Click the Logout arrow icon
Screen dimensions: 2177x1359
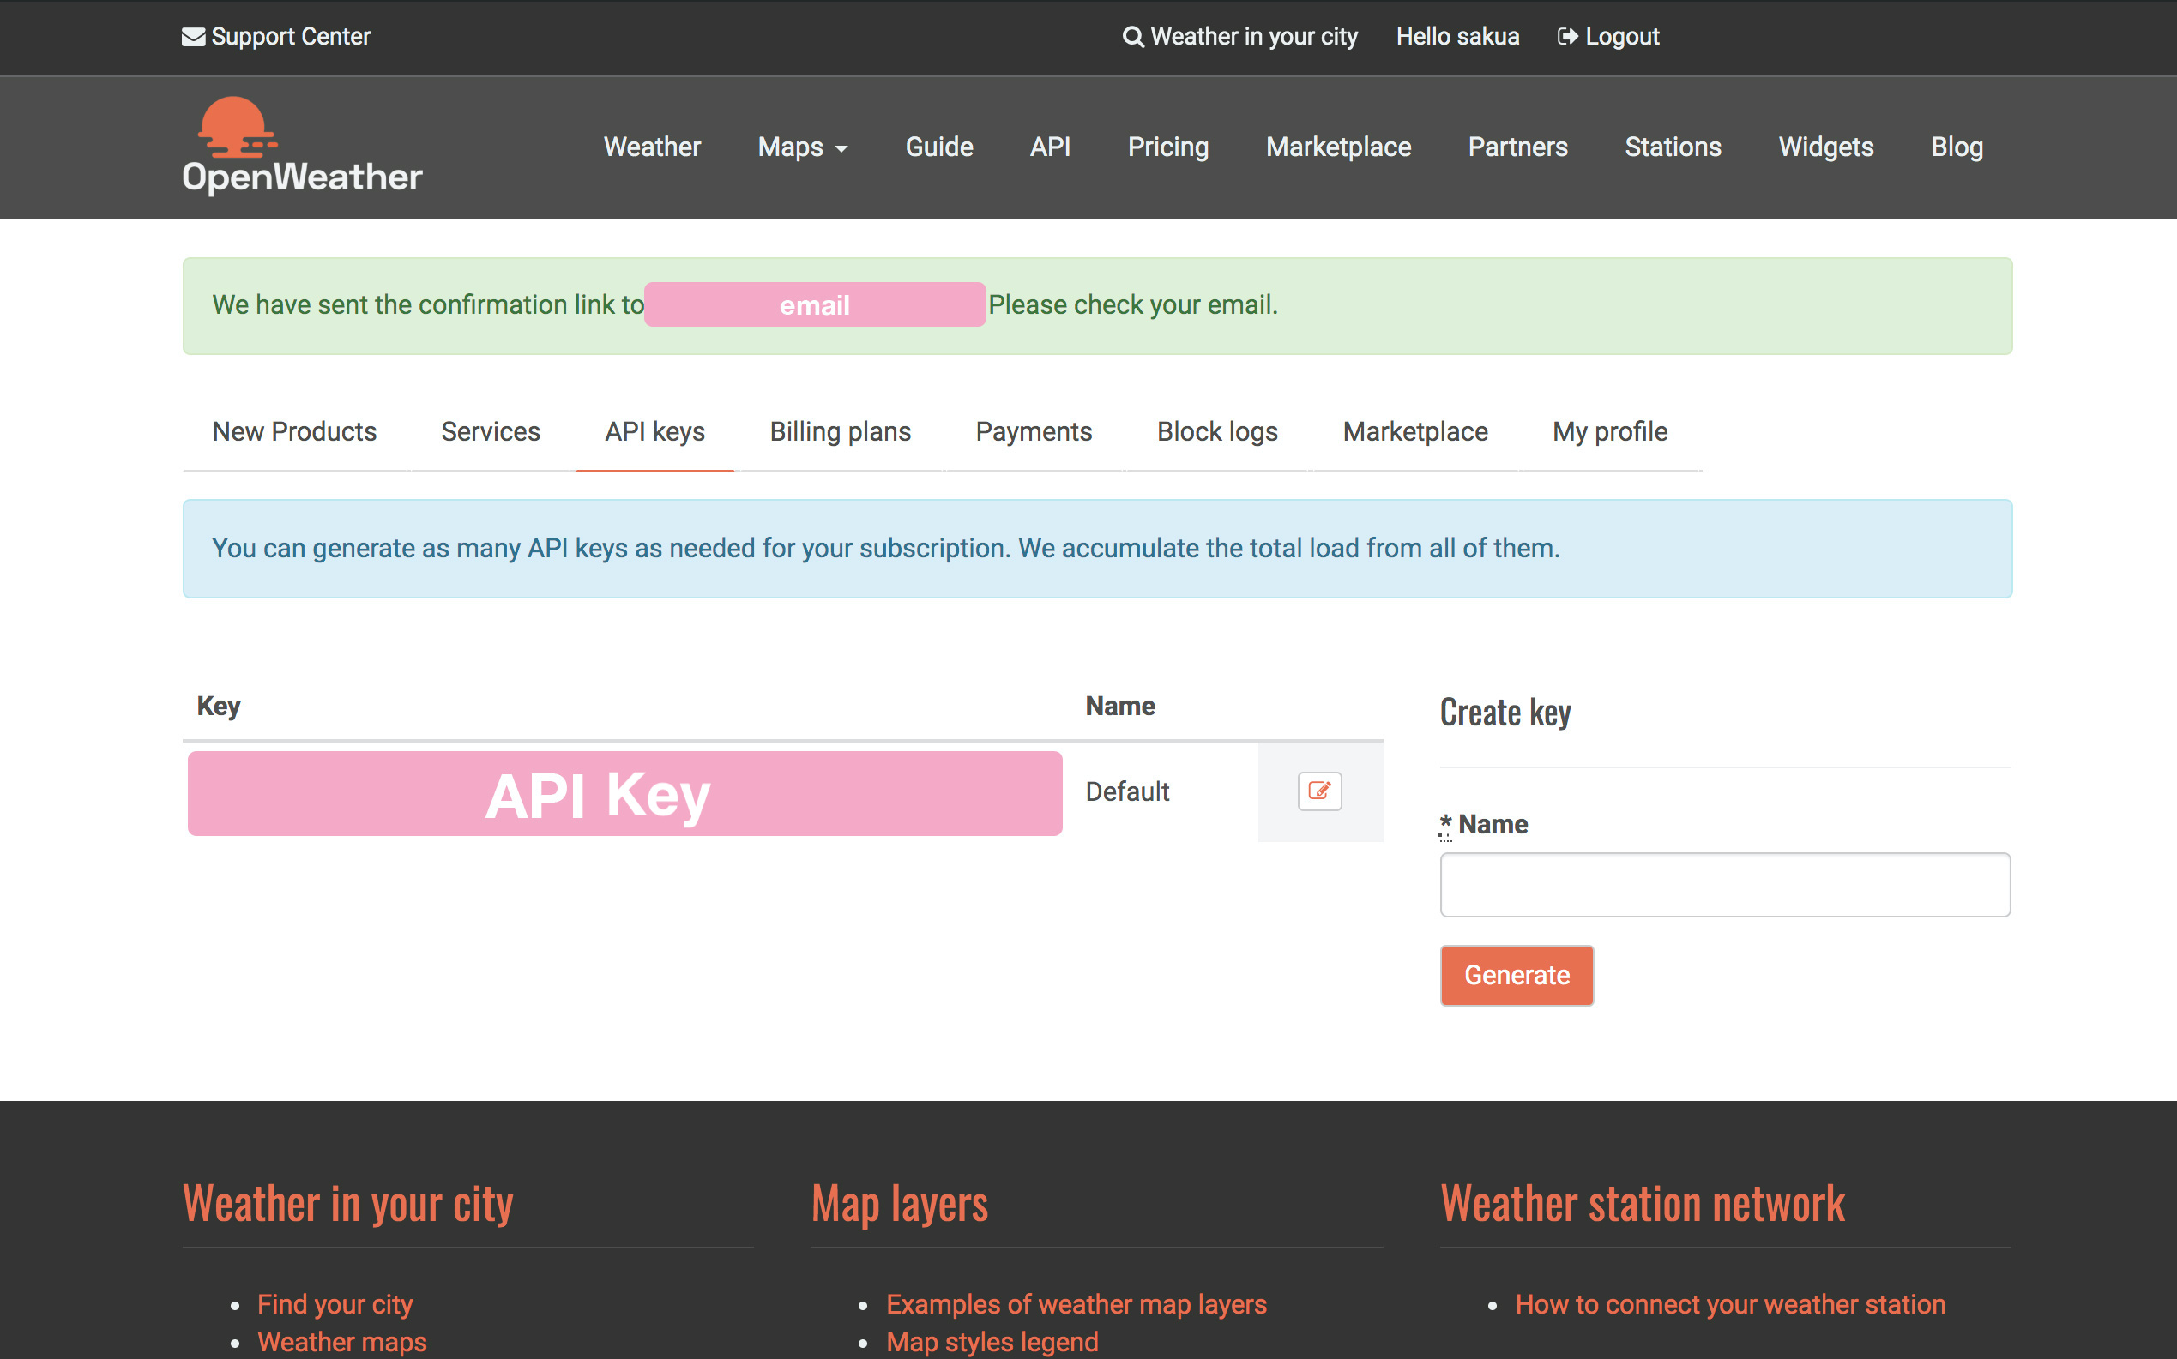point(1567,37)
